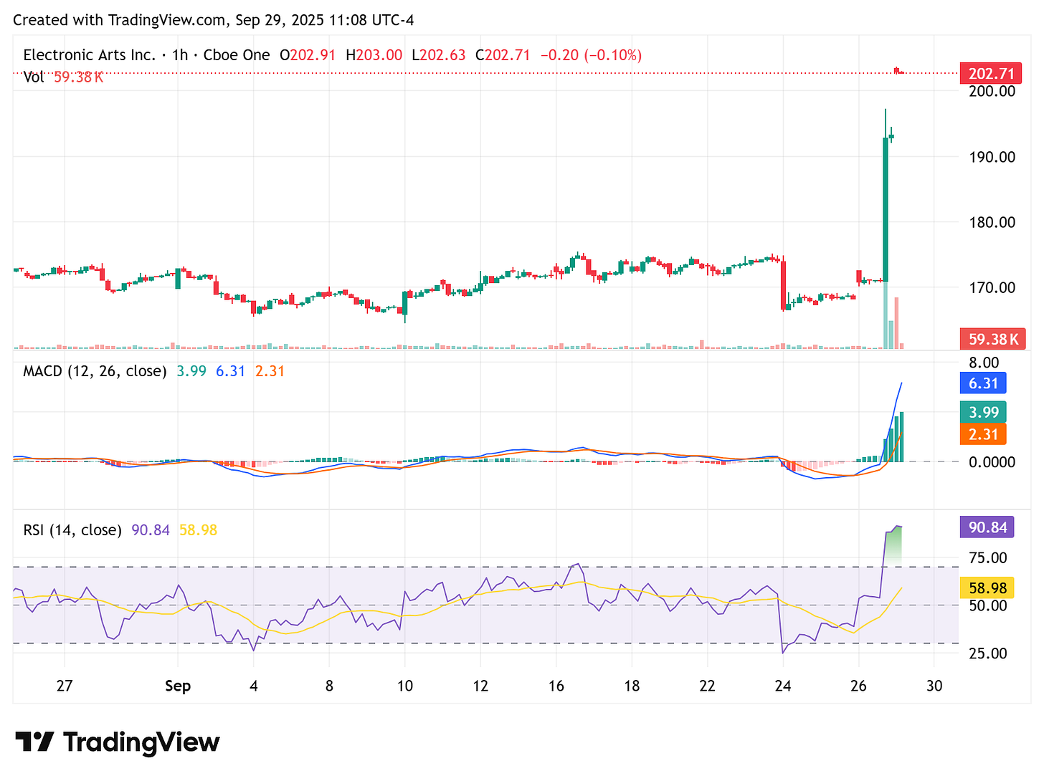Select the red 202.71 price badge
Screen dimensions: 1044x781
pyautogui.click(x=992, y=73)
